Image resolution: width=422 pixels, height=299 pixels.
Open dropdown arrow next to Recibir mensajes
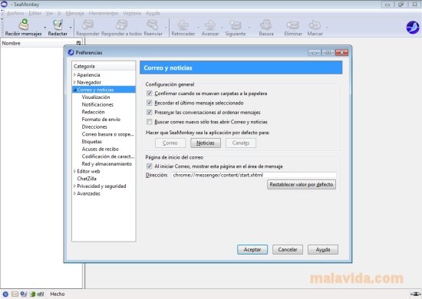pos(45,27)
